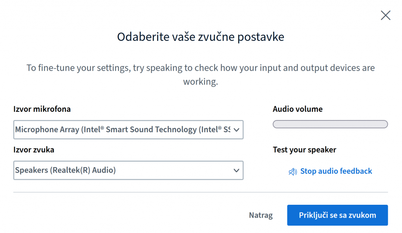Image resolution: width=402 pixels, height=233 pixels.
Task: Close the audio settings dialog
Action: (x=386, y=15)
